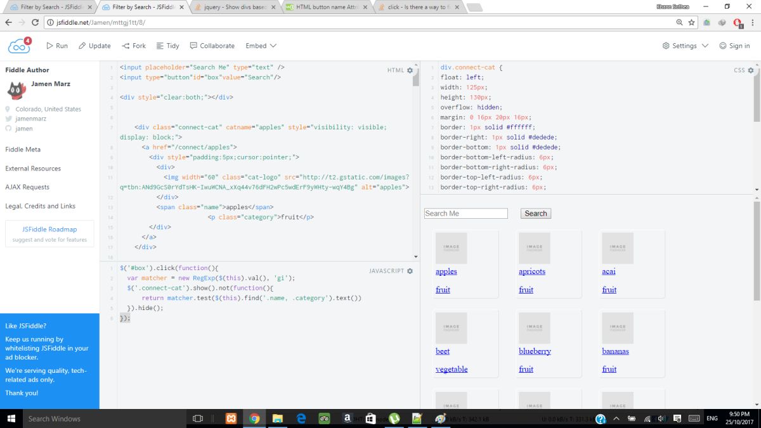Click blueberry placeholder image

535,328
